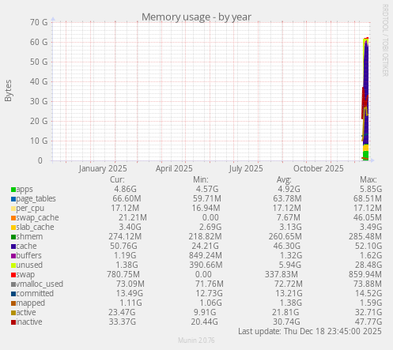Click the per_cpu pale yellow legend swatch
This screenshot has width=393, height=350.
(x=13, y=209)
